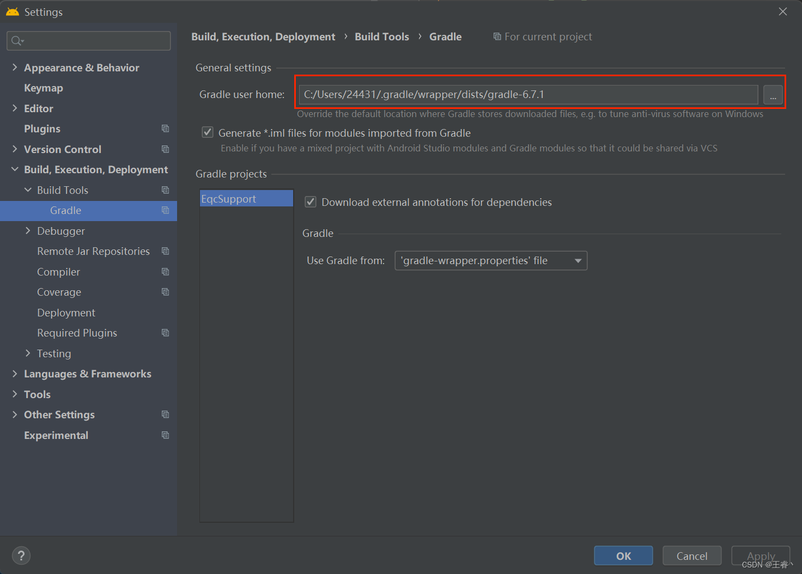Confirm settings with the OK button
802x574 pixels.
pos(623,556)
